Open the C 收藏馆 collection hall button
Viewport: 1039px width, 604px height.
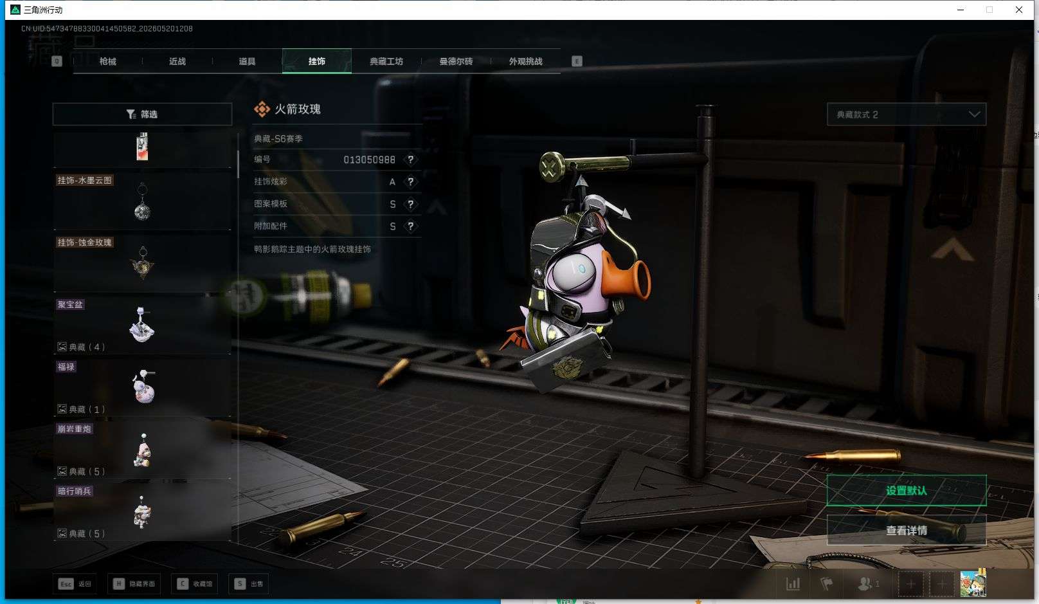pos(194,584)
